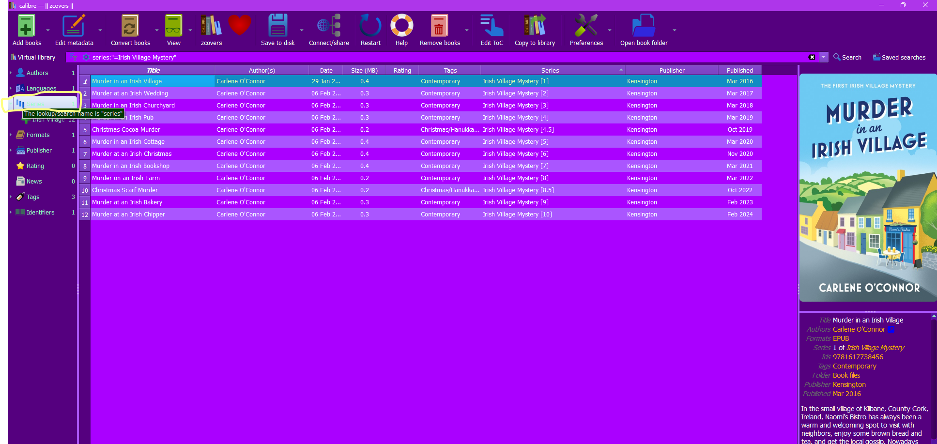Click the Irish Village Mystery series link
Viewport: 937px width, 444px height.
pyautogui.click(x=875, y=348)
